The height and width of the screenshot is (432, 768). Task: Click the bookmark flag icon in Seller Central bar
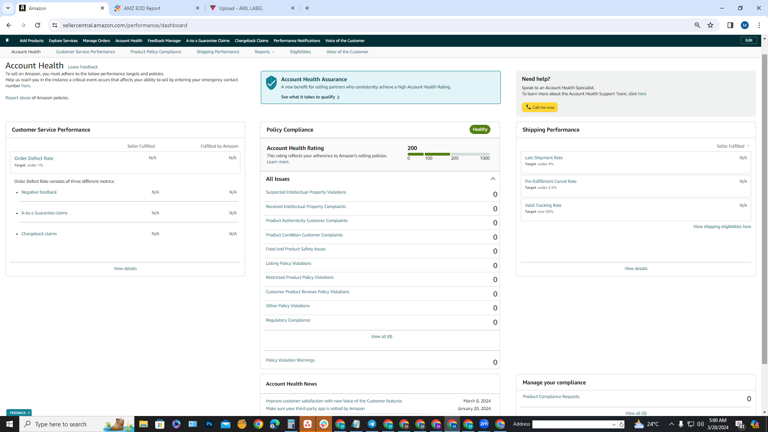pyautogui.click(x=7, y=40)
